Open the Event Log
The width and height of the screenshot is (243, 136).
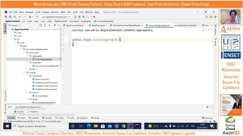pyautogui.click(x=207, y=118)
